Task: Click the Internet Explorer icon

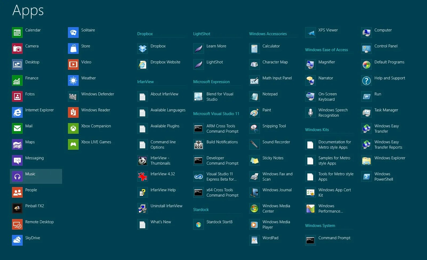Action: [17, 112]
